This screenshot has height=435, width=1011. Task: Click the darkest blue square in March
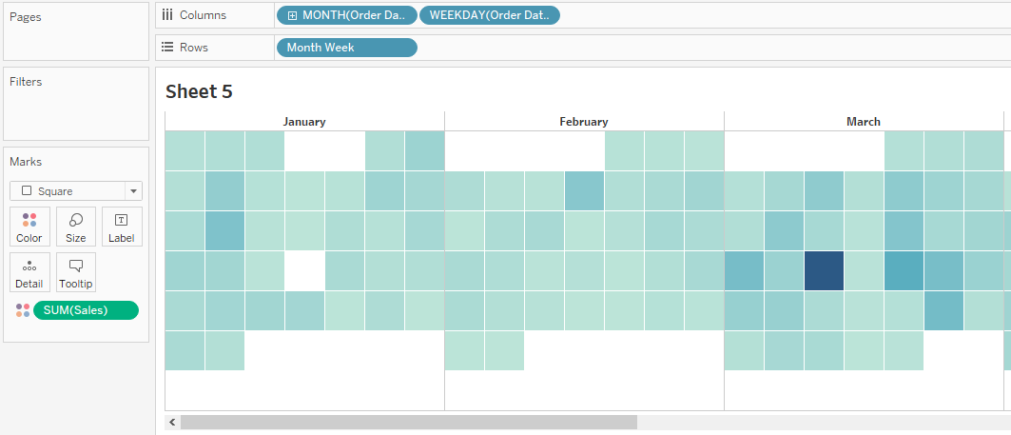tap(824, 271)
